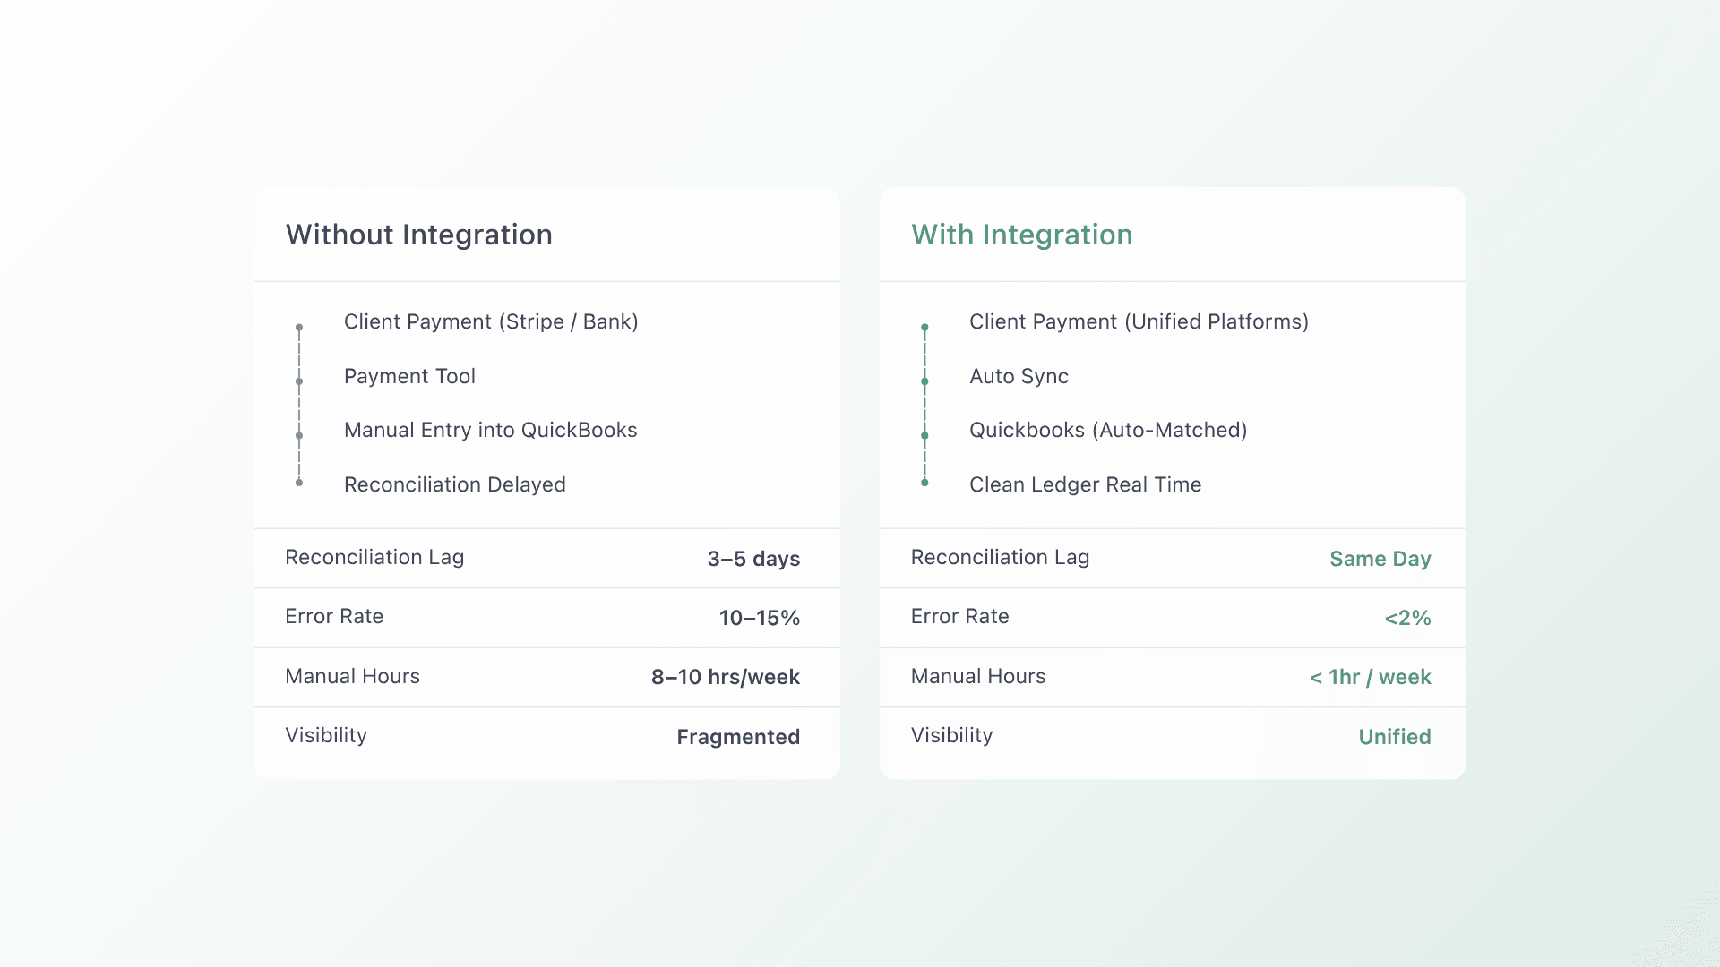Screen dimensions: 1720x967
Task: Click the < 1hr / week value
Action: click(x=1370, y=677)
